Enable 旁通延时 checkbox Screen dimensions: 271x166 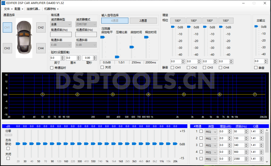point(52,68)
